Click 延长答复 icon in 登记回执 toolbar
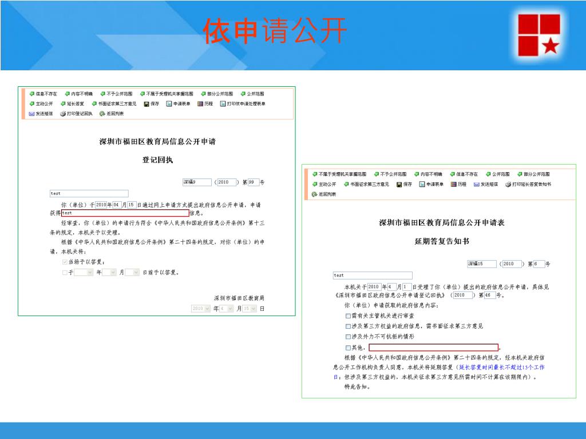 tap(63, 103)
